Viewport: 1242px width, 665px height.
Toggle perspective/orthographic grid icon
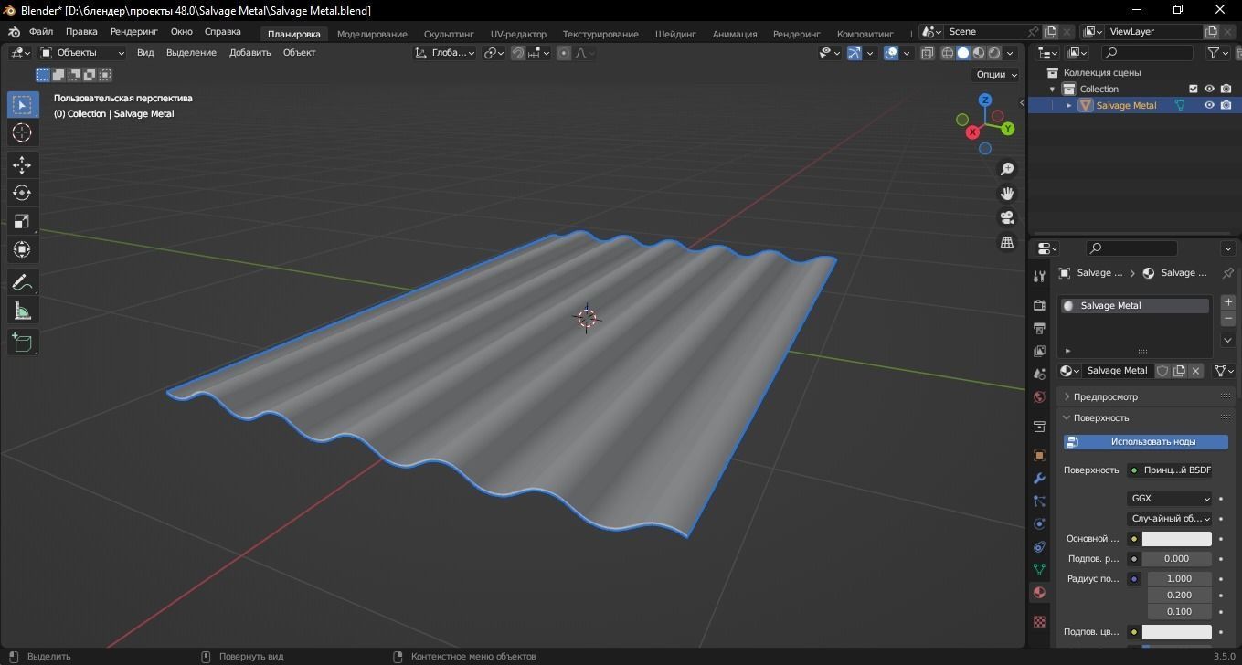pyautogui.click(x=1007, y=242)
